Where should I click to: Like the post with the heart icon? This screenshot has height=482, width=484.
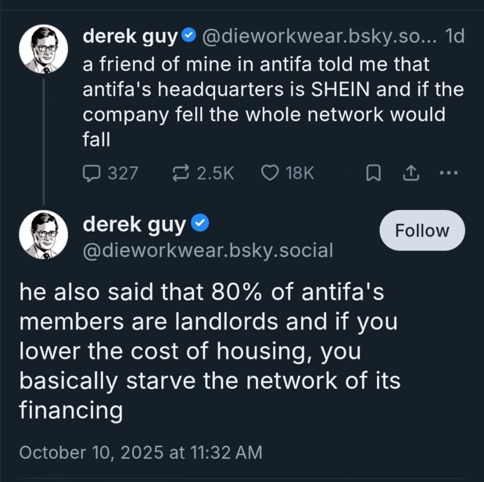pos(269,174)
